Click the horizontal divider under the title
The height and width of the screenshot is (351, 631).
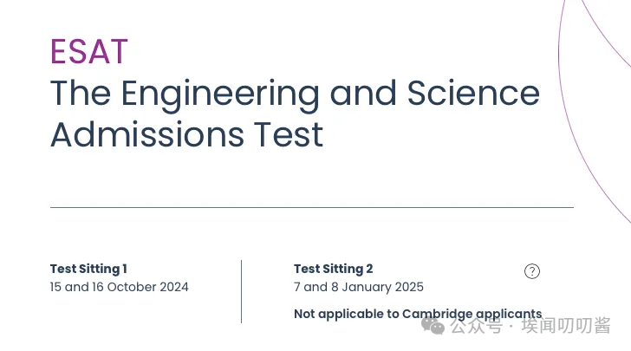click(312, 208)
